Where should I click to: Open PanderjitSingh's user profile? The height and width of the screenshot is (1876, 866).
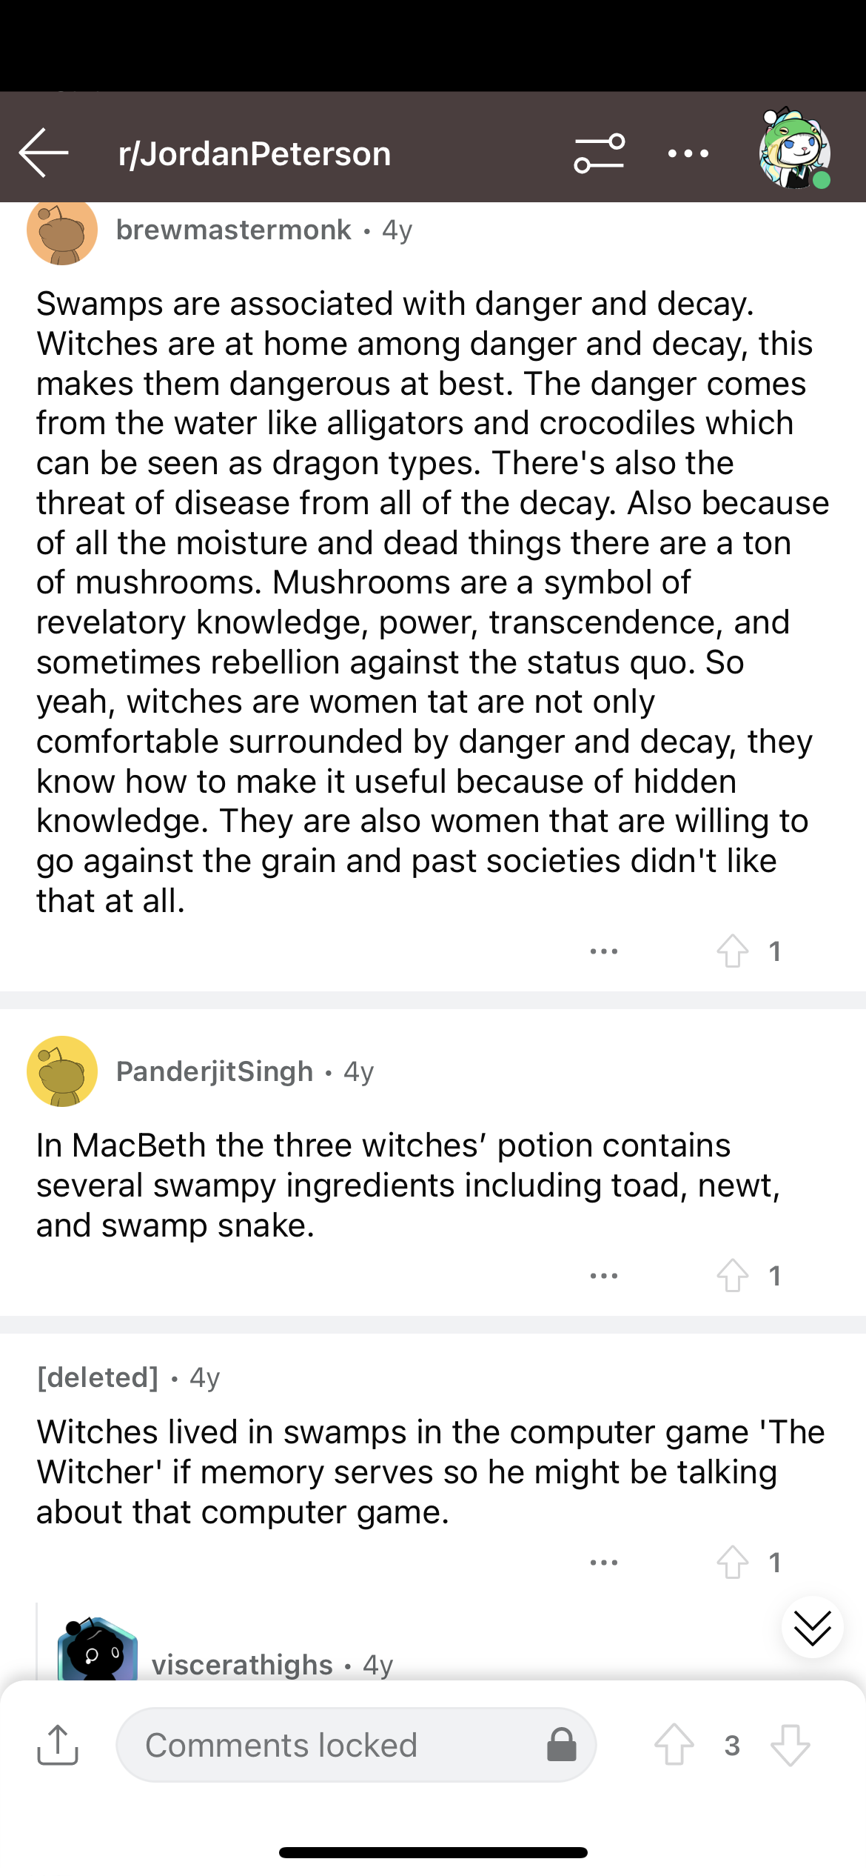(x=215, y=1071)
